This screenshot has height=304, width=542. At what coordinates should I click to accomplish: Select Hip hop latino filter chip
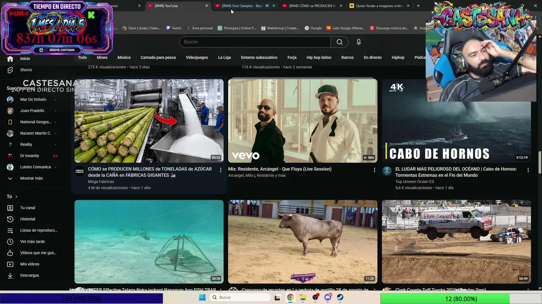click(319, 57)
